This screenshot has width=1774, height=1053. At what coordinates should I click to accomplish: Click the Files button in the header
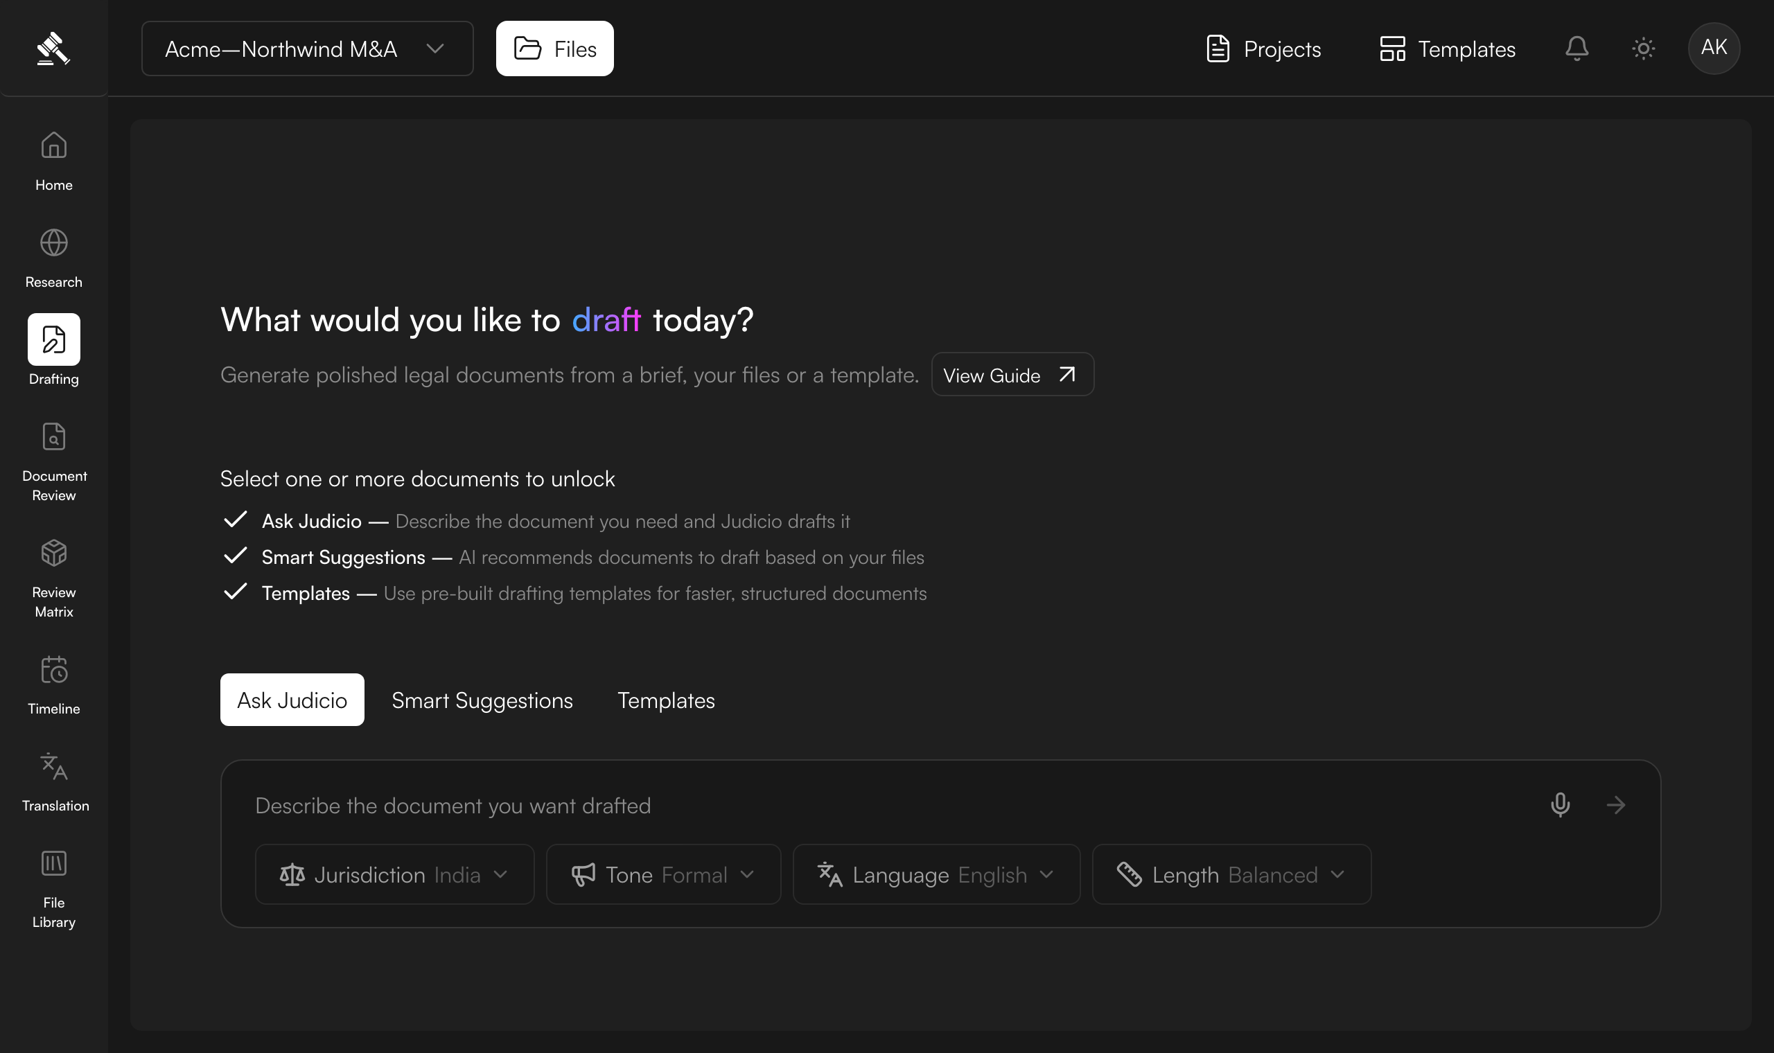pyautogui.click(x=555, y=48)
